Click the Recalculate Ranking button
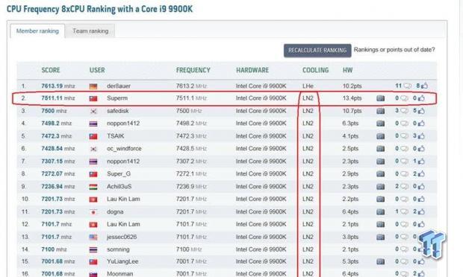The image size is (463, 277). pyautogui.click(x=317, y=51)
